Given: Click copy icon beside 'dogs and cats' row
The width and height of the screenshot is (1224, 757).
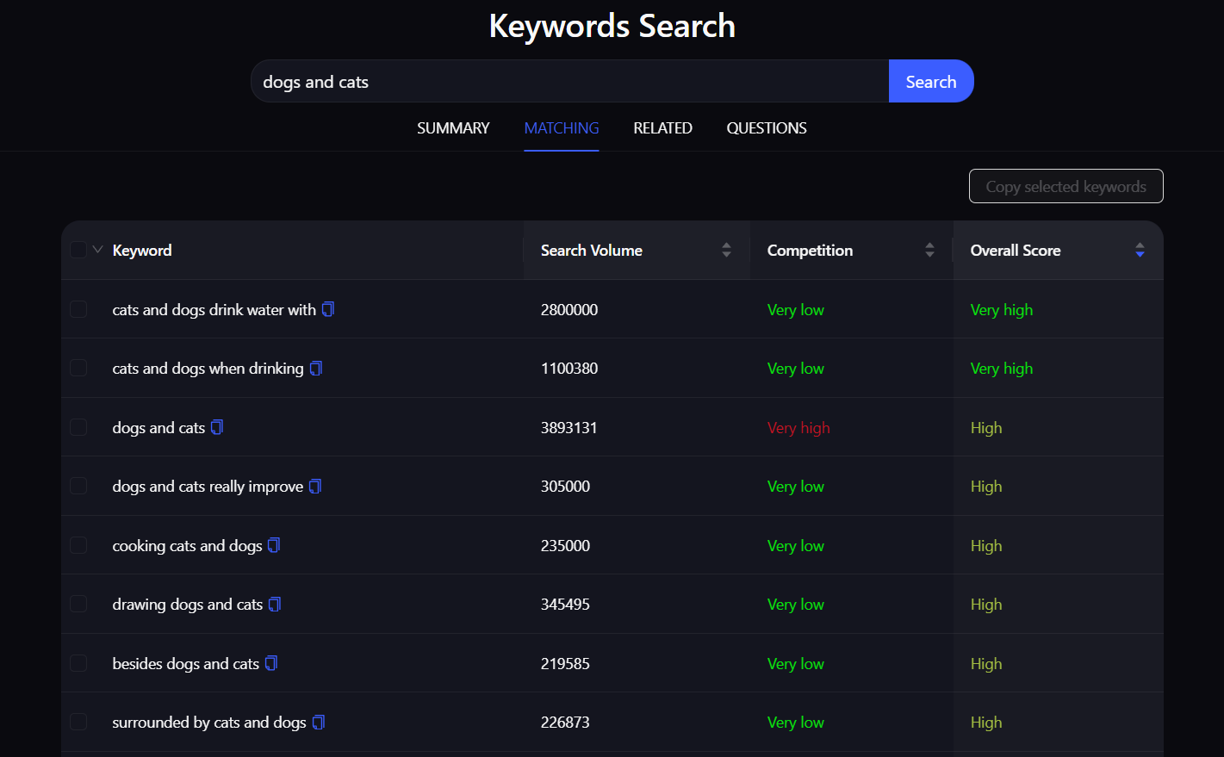Looking at the screenshot, I should click(x=217, y=427).
